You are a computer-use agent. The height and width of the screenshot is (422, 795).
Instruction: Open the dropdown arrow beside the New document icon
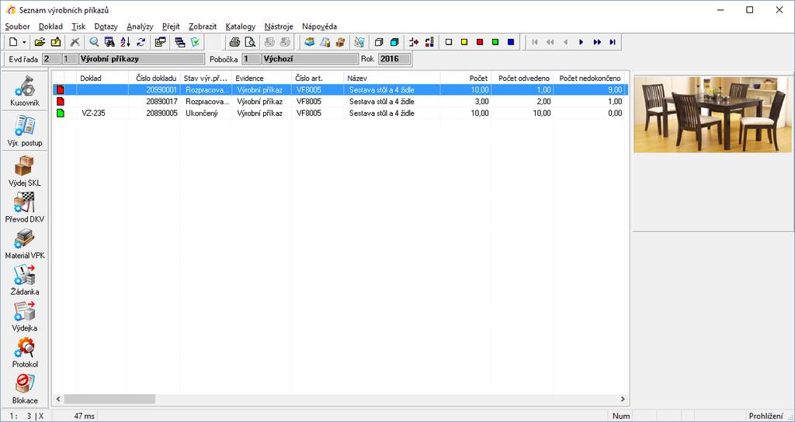click(x=24, y=42)
